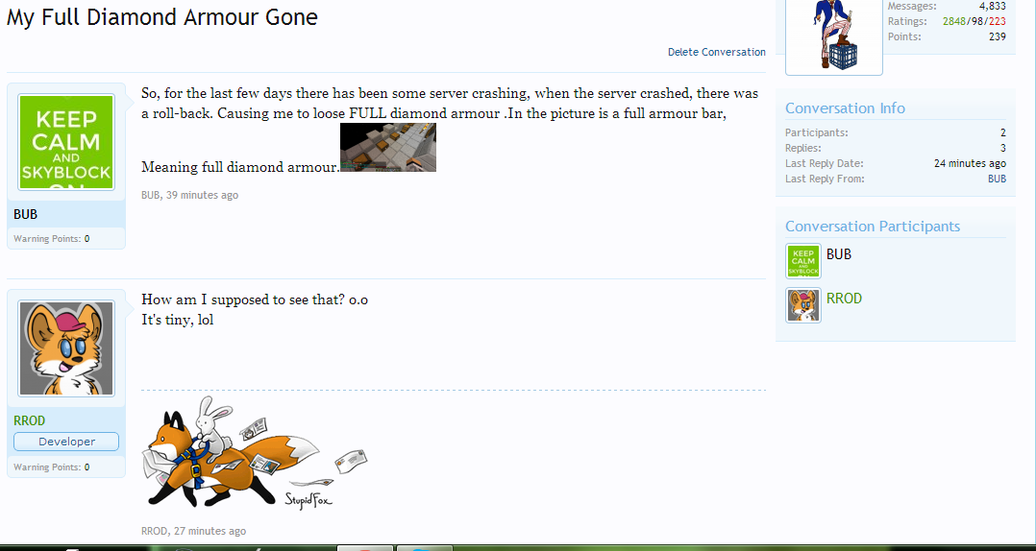The width and height of the screenshot is (1036, 551).
Task: Open the TARDIS character profile avatar
Action: (x=834, y=35)
